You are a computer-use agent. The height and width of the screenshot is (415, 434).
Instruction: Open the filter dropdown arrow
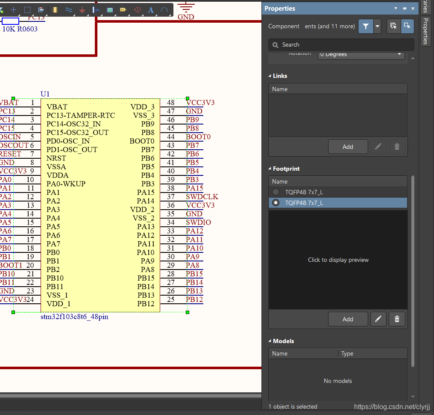click(x=377, y=26)
